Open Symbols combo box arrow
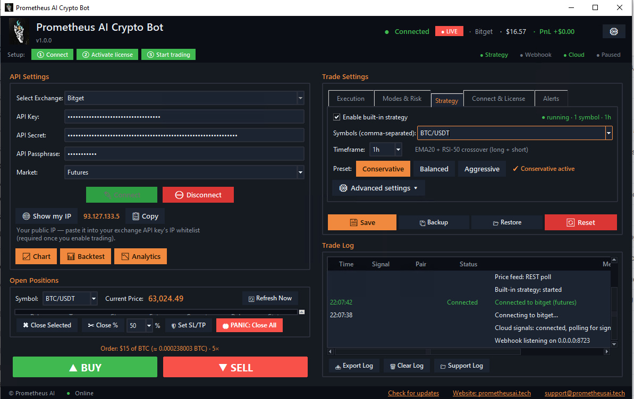Screen dimensions: 634x399 (608, 133)
